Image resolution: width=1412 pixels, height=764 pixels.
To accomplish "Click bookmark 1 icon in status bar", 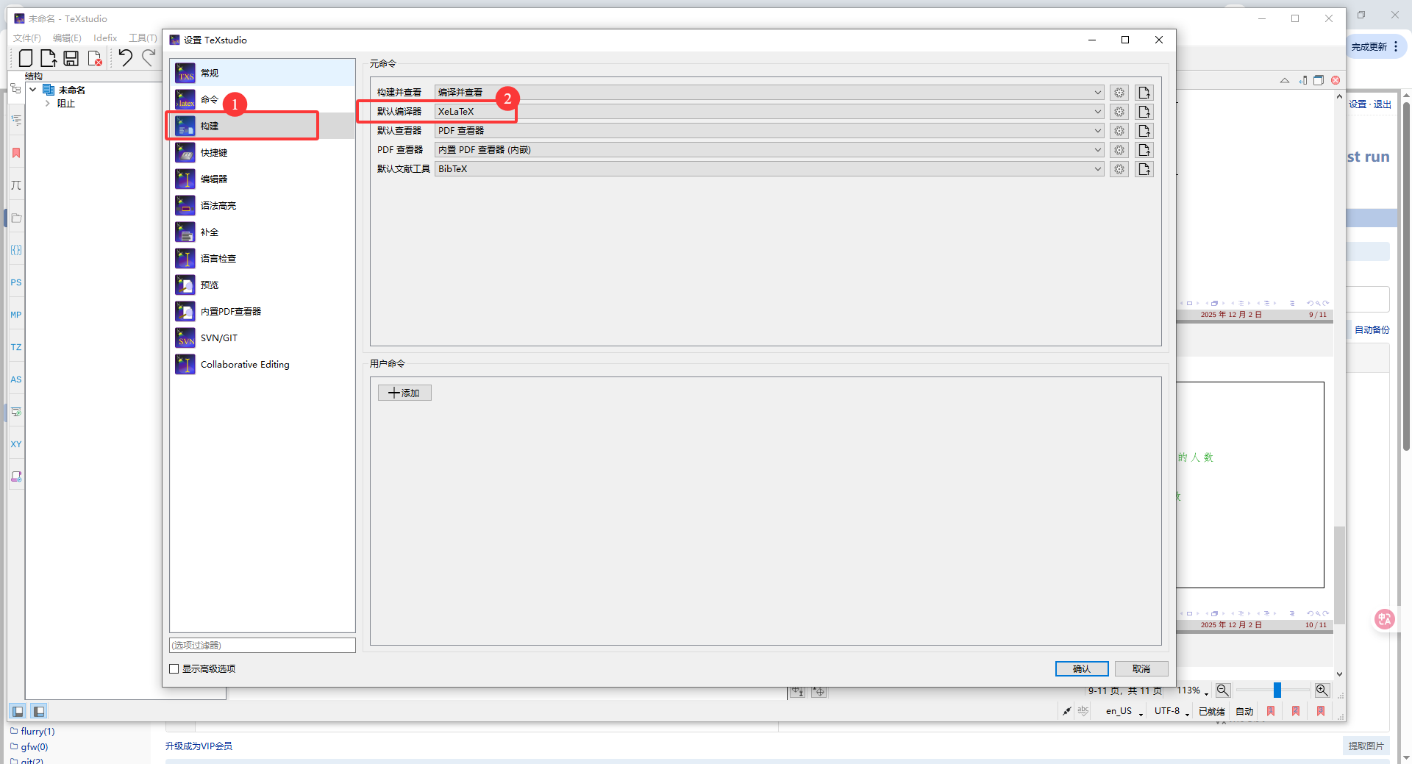I will (x=1271, y=711).
